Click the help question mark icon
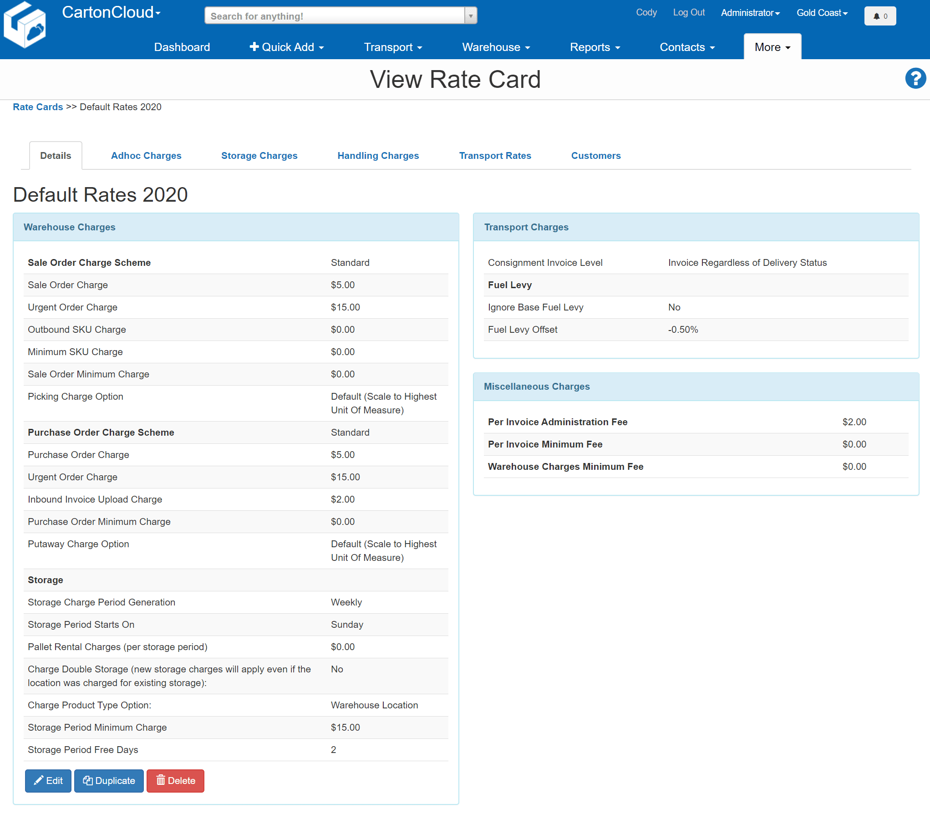The height and width of the screenshot is (814, 930). coord(915,78)
